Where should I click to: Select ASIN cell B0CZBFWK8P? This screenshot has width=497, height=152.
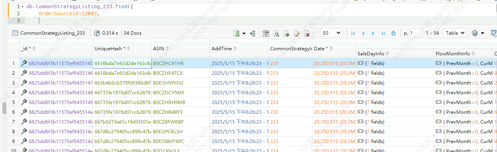(x=181, y=122)
